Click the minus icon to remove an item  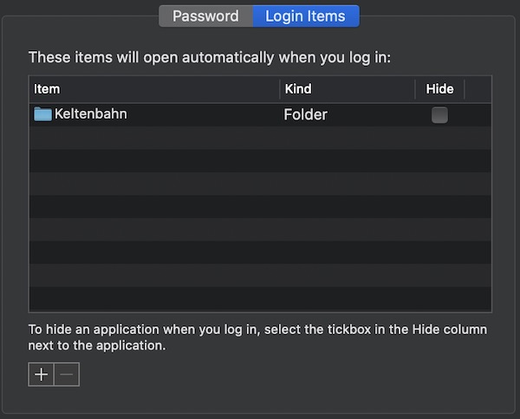pos(67,374)
